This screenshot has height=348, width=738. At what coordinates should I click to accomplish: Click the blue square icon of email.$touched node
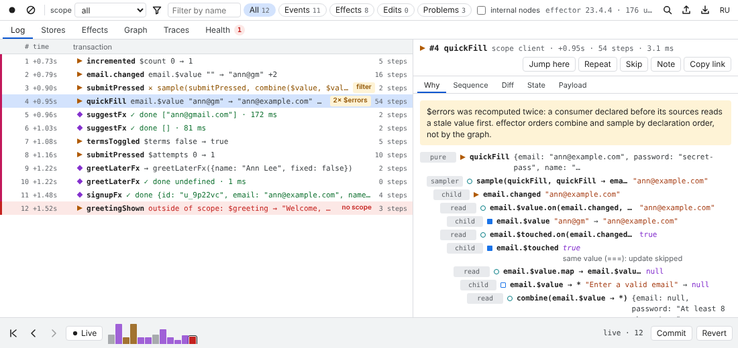(x=490, y=248)
